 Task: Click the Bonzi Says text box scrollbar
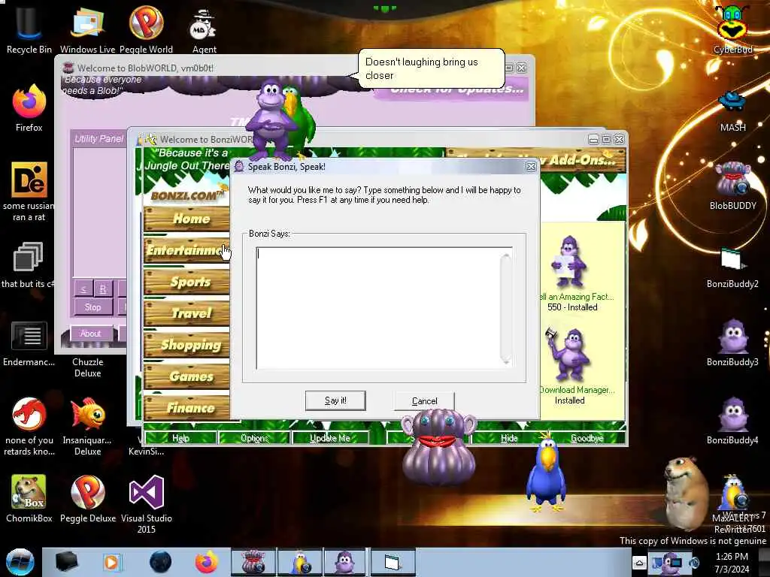(506, 307)
